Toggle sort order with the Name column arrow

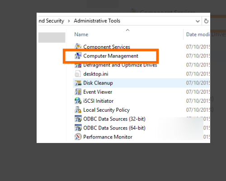coord(127,30)
